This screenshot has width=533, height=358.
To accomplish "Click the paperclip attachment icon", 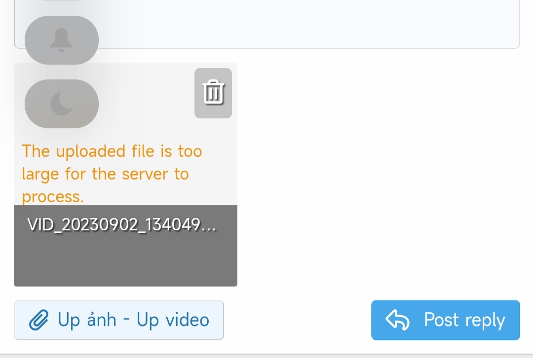I will click(x=38, y=320).
